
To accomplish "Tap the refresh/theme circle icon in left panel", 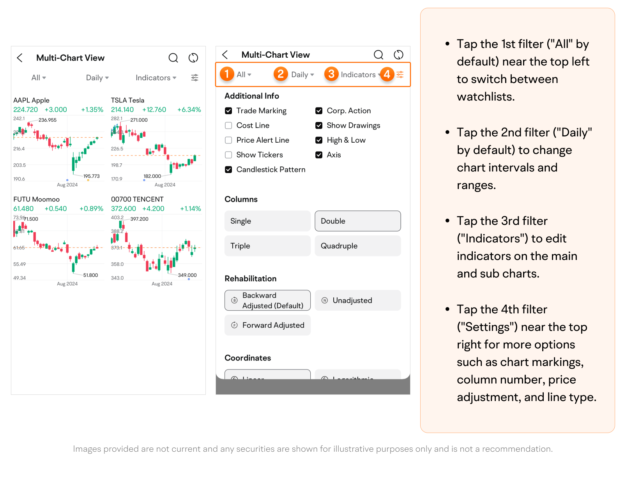I will (x=193, y=58).
